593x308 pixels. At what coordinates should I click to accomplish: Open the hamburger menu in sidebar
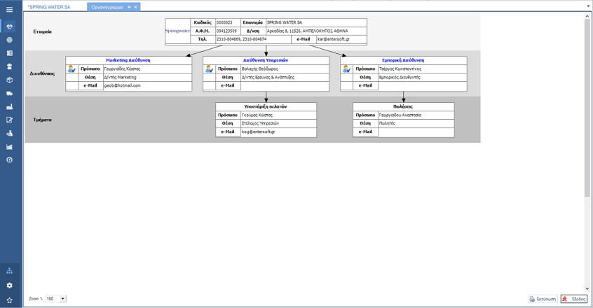9,9
